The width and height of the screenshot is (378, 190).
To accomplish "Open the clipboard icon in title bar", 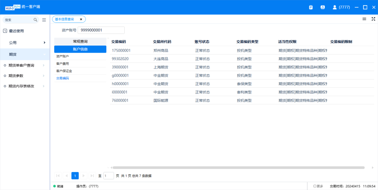I will [311, 7].
